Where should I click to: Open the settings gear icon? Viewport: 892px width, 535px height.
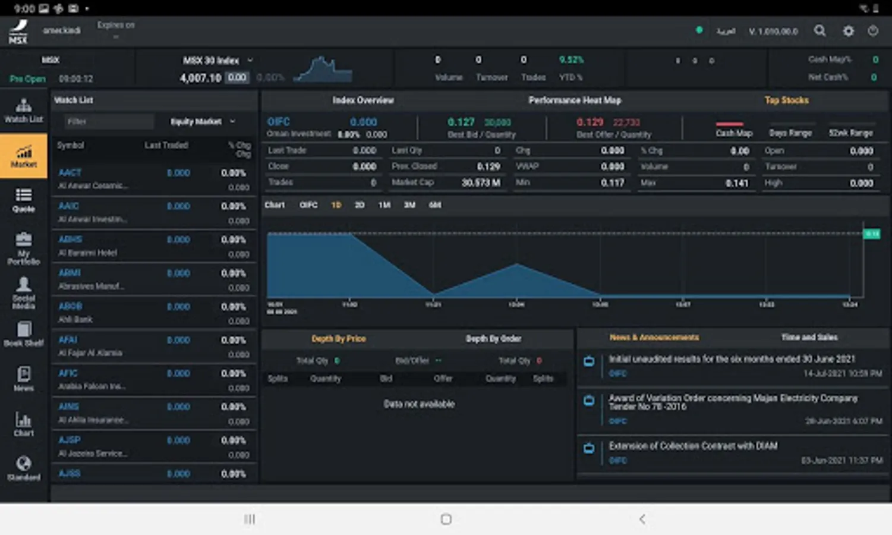pyautogui.click(x=848, y=31)
